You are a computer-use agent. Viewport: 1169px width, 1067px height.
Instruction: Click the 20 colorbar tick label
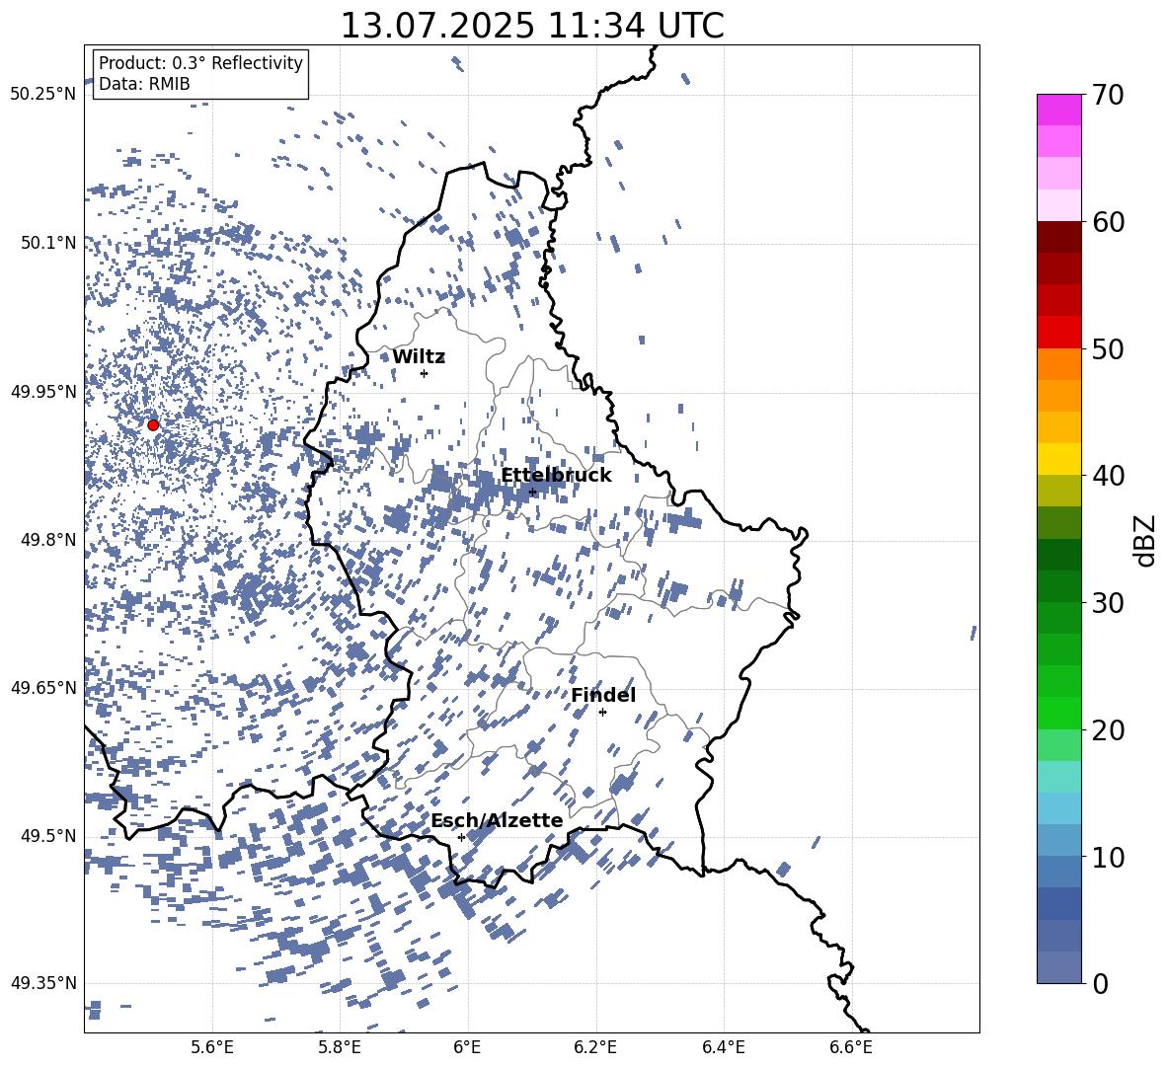point(1107,729)
